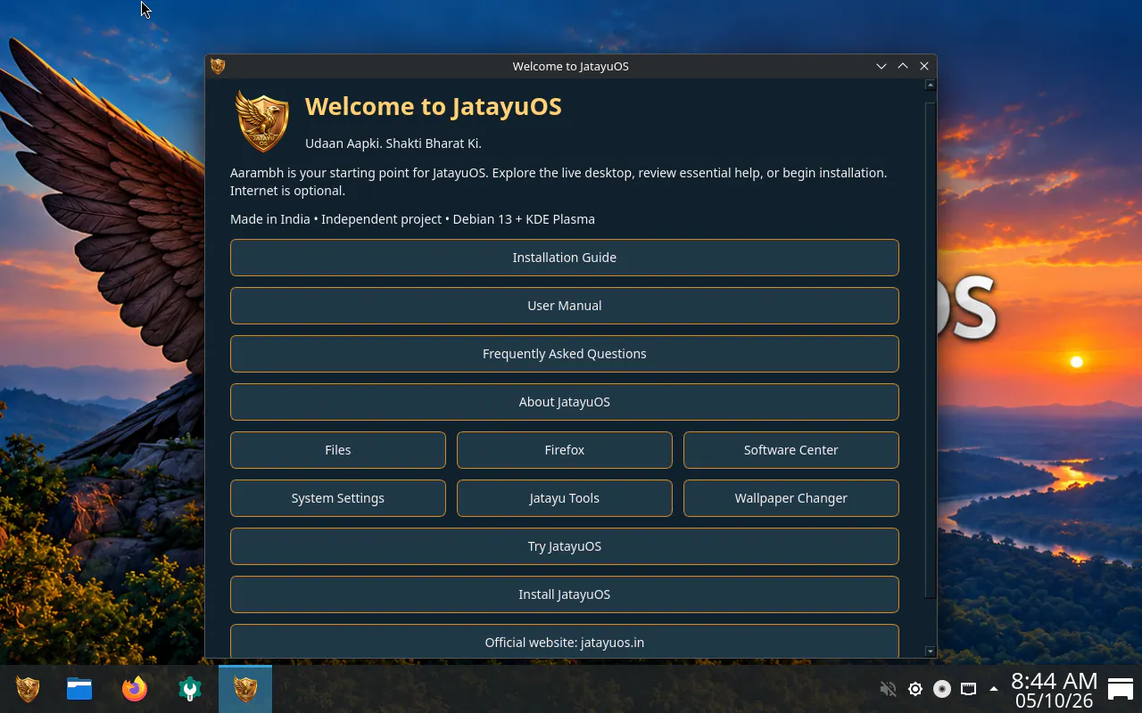
Task: Click the welcome window's vertical scrollbar handle
Action: point(931,349)
